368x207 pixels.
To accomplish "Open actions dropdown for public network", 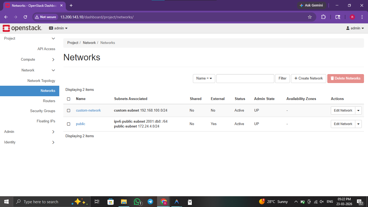I will click(358, 124).
